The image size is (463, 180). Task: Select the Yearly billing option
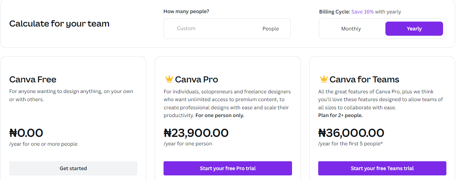(x=414, y=29)
